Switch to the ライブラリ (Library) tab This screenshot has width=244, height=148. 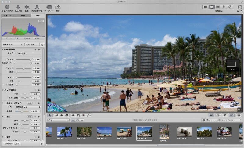point(9,15)
